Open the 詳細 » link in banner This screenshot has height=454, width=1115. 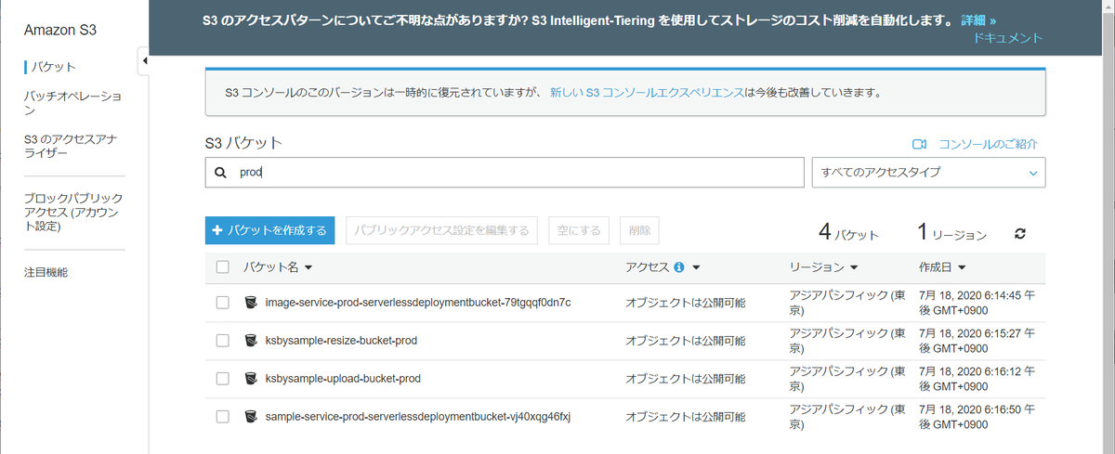tap(978, 19)
